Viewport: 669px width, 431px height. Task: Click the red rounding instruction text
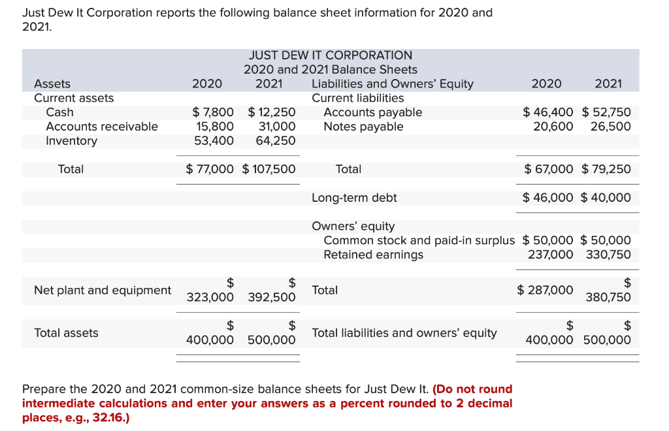(267, 404)
